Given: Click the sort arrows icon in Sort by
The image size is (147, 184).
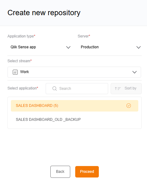Looking at the screenshot, I should [x=118, y=89].
